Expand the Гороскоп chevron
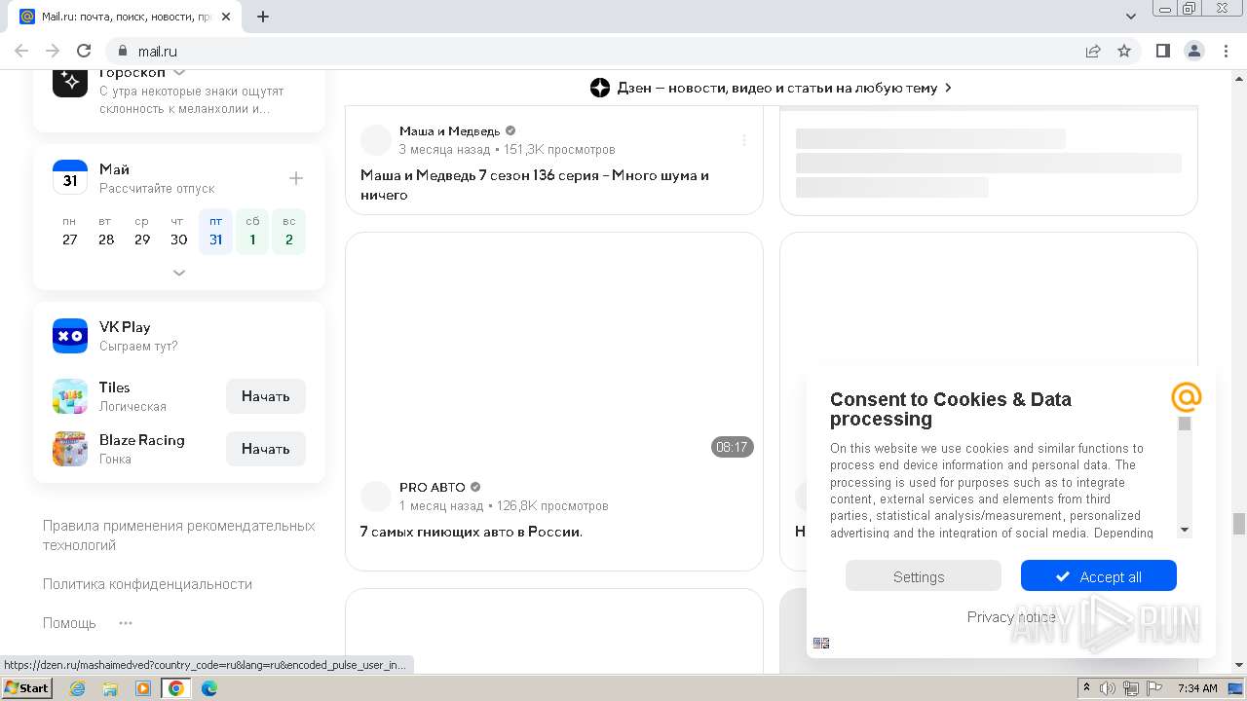1247x701 pixels. click(179, 72)
